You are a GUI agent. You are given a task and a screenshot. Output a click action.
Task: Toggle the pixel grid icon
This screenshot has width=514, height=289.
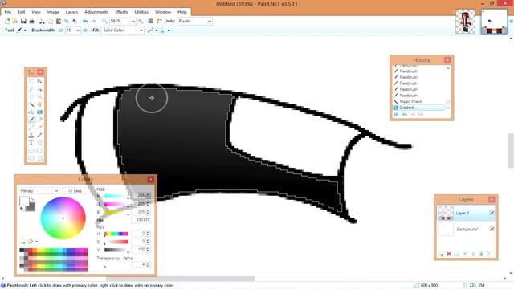click(150, 22)
